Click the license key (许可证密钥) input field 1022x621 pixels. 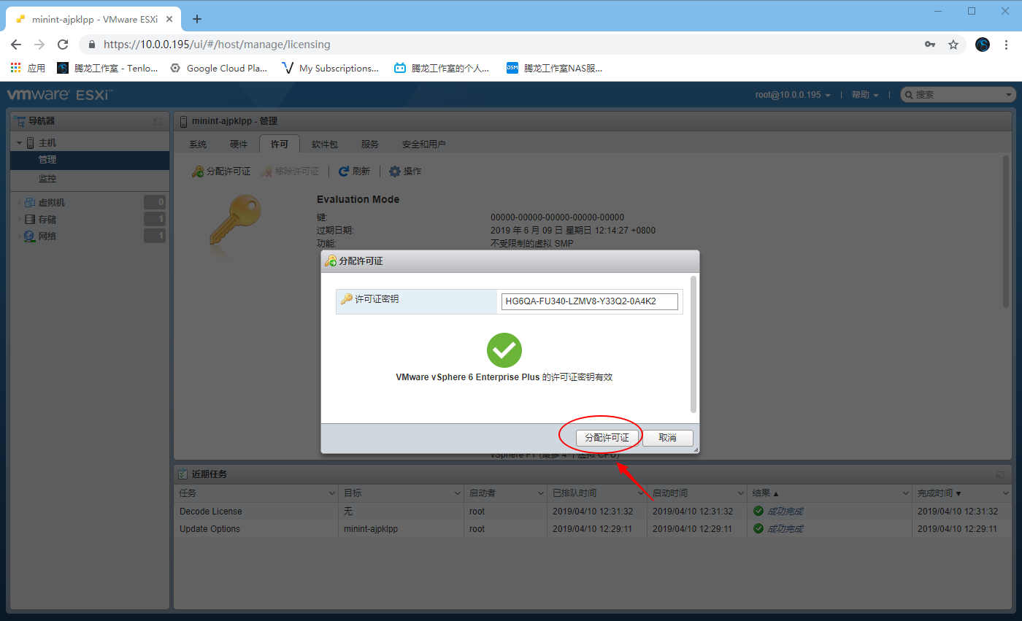point(589,301)
